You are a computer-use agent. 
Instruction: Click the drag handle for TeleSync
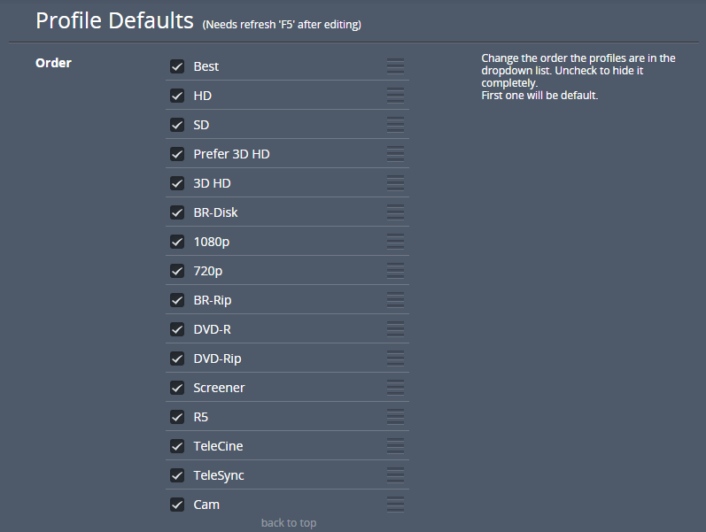[x=395, y=475]
